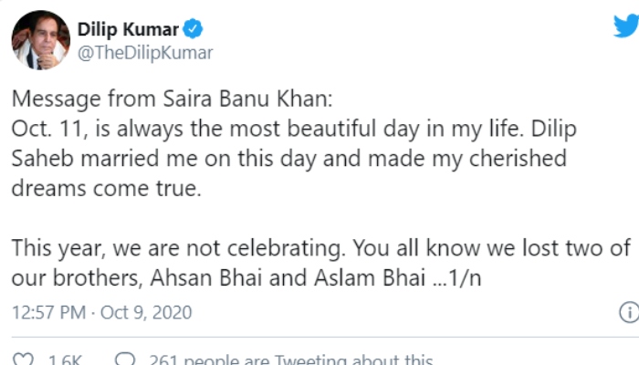The width and height of the screenshot is (639, 365).
Task: Click the Twitter bird logo
Action: pyautogui.click(x=624, y=26)
